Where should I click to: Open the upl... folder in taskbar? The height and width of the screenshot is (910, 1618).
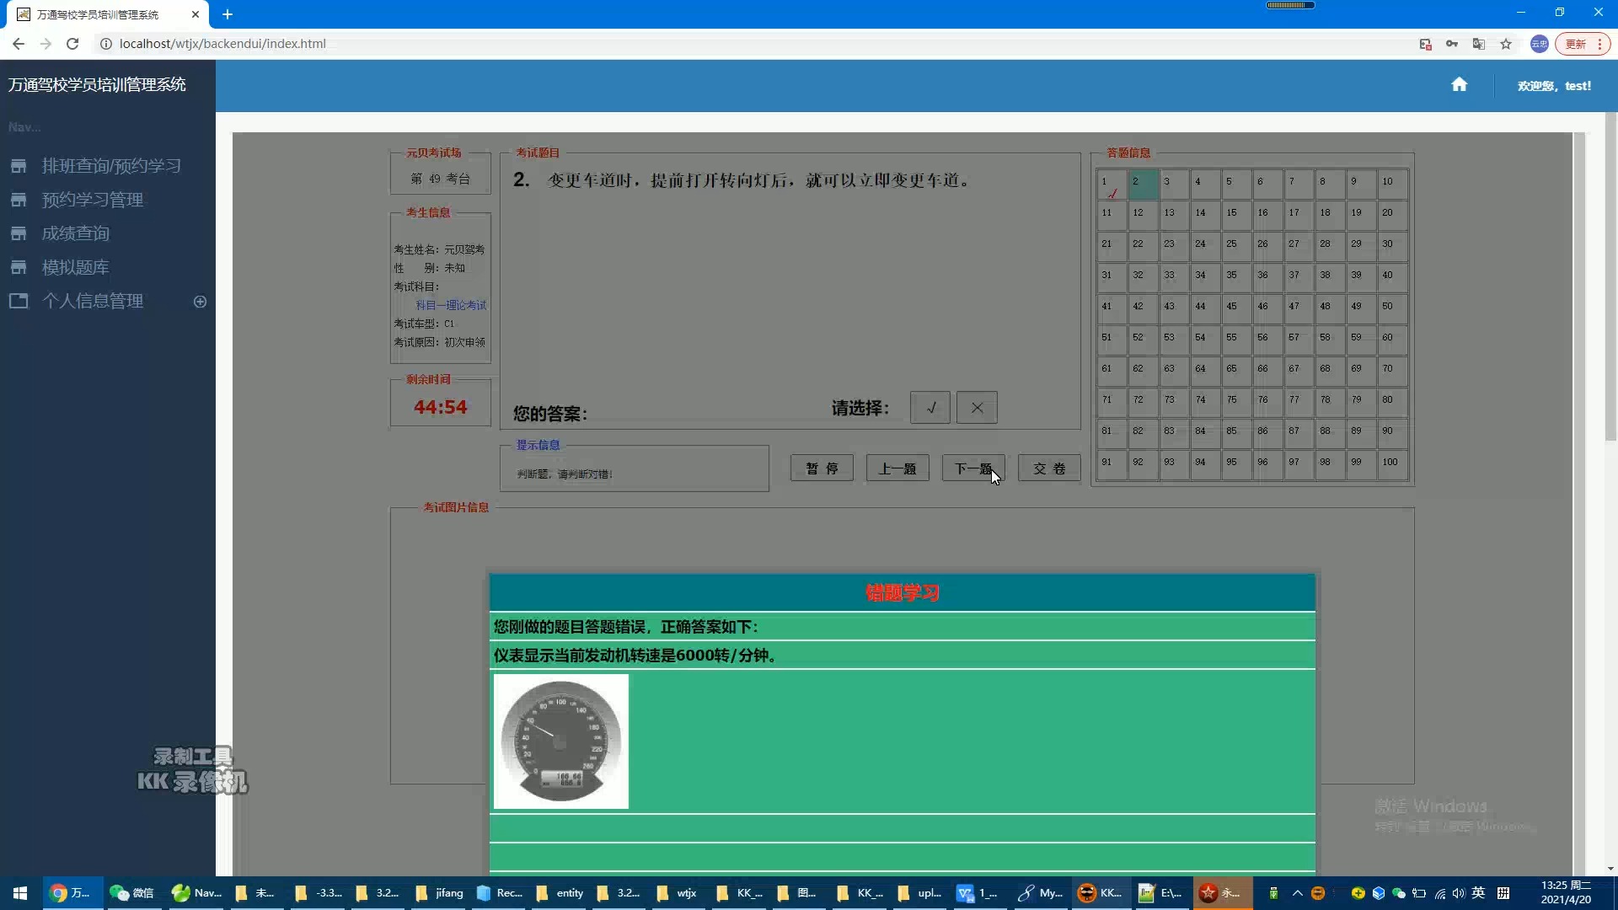(x=920, y=893)
